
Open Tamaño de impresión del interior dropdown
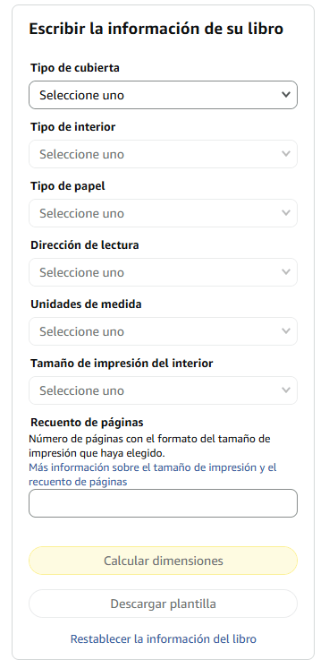[x=163, y=390]
